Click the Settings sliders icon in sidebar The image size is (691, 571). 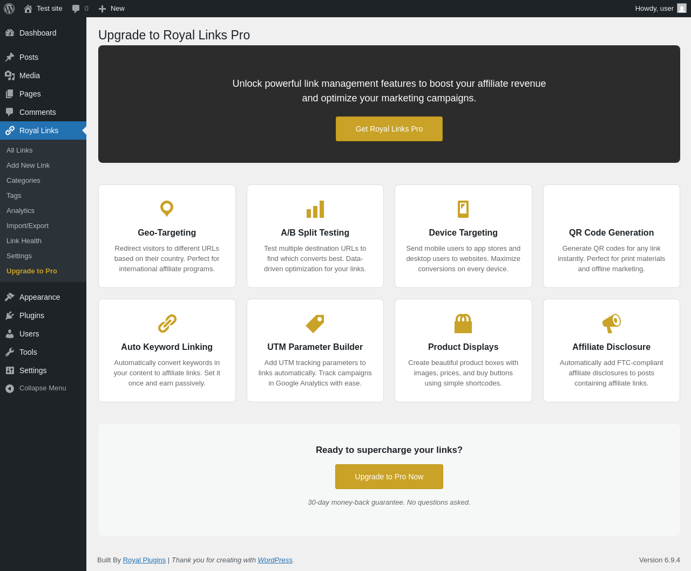pos(10,370)
